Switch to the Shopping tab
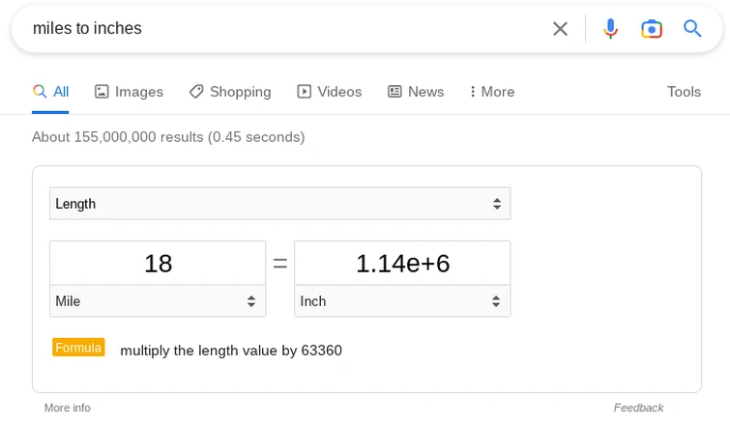730x423 pixels. click(x=230, y=92)
